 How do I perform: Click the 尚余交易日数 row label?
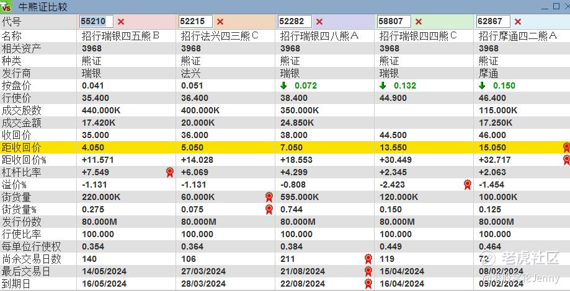31,259
